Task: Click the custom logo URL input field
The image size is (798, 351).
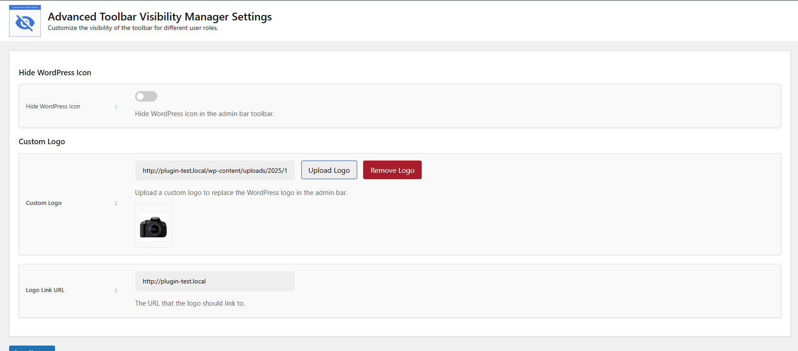Action: (215, 171)
